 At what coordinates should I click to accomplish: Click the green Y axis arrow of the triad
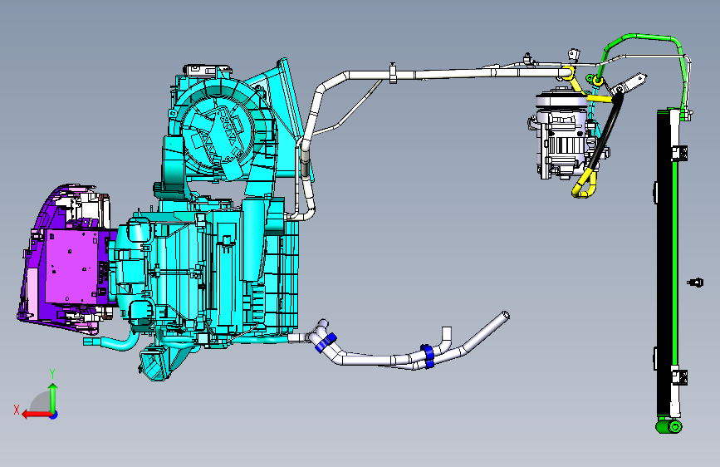pyautogui.click(x=53, y=396)
